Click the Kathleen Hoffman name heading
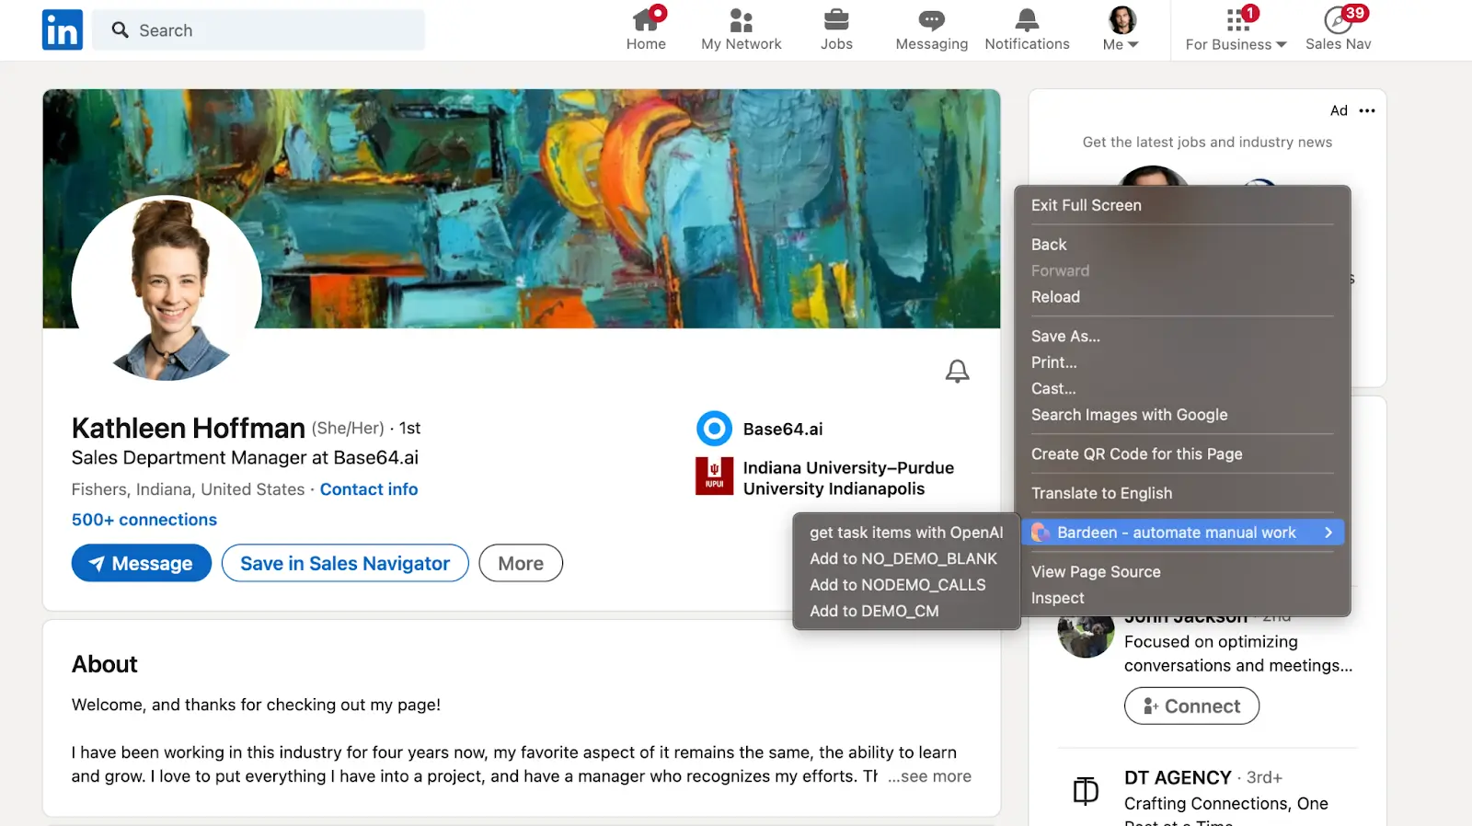 click(189, 428)
